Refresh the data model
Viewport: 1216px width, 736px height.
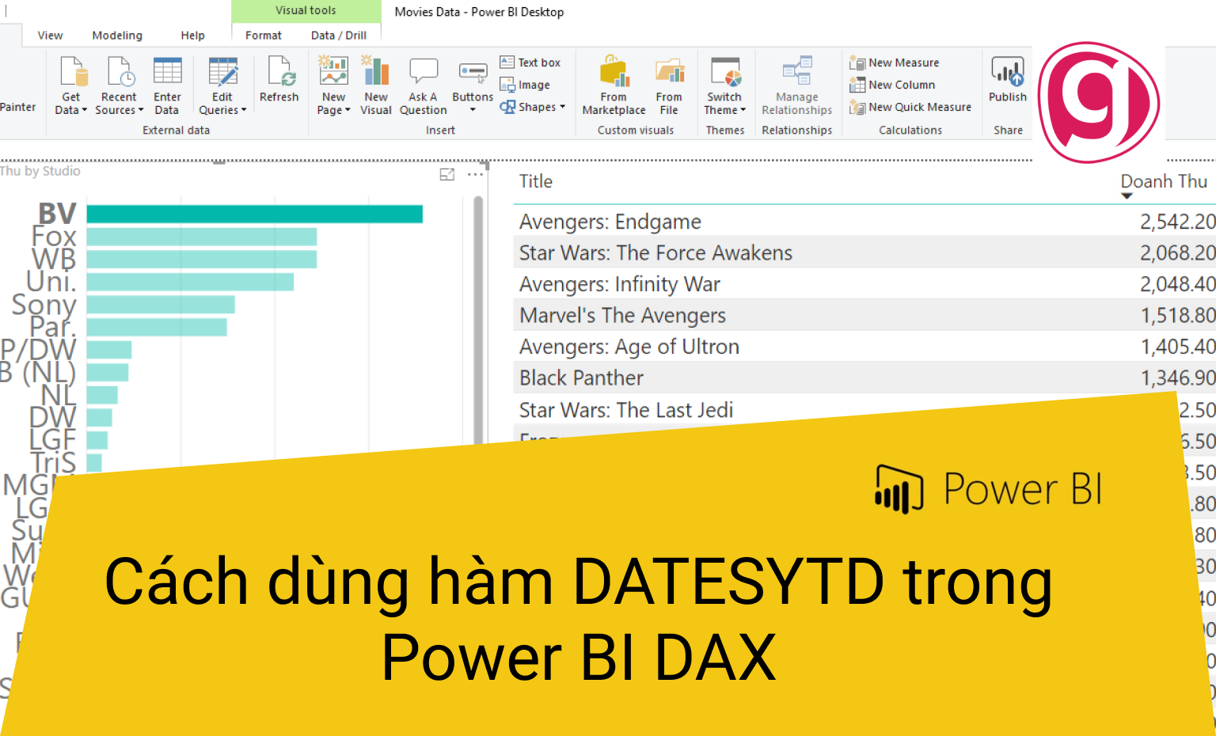click(x=279, y=80)
